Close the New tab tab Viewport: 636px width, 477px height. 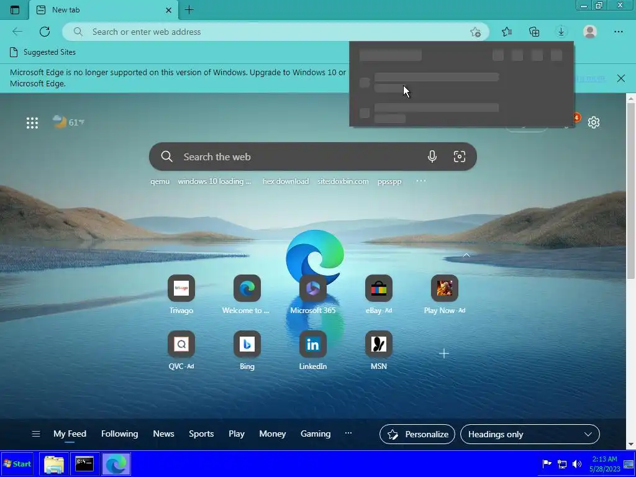169,10
